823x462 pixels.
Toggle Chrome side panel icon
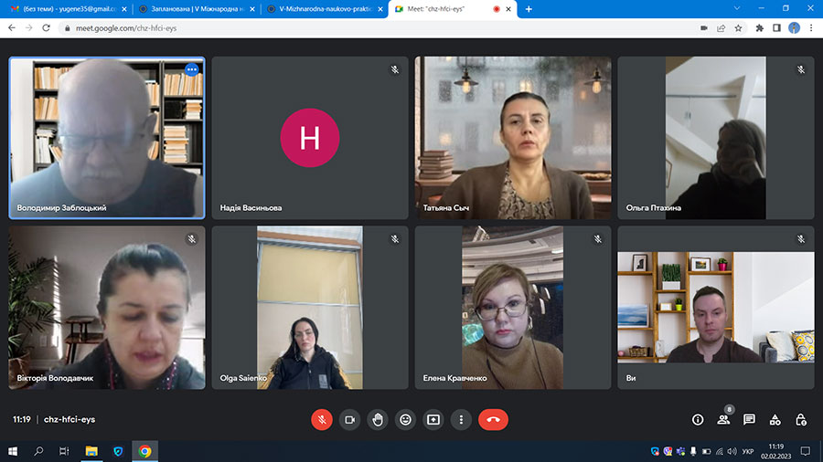pos(776,27)
